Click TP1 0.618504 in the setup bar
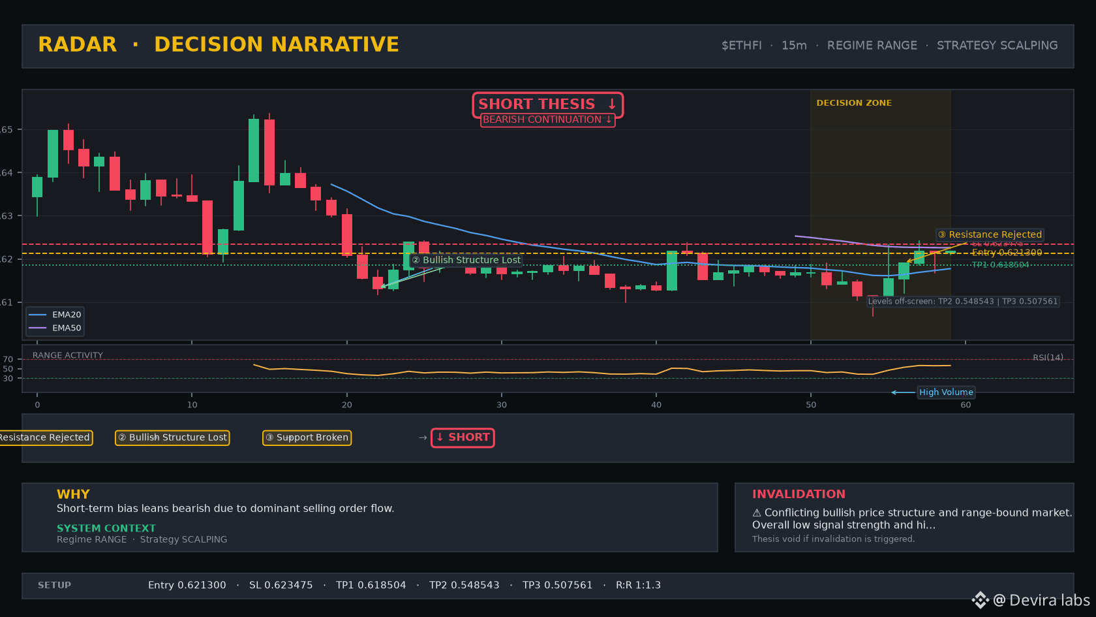The height and width of the screenshot is (617, 1096). (371, 586)
